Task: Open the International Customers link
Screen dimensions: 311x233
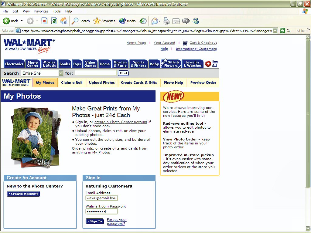Action: point(196,49)
